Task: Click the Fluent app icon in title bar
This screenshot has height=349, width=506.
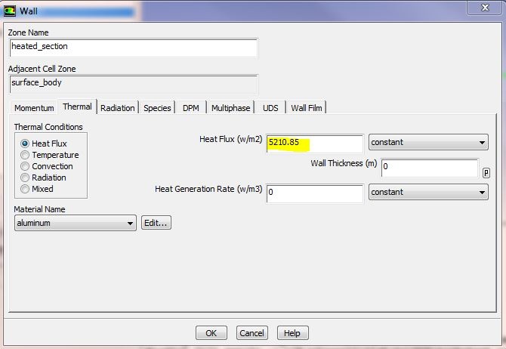Action: tap(9, 11)
